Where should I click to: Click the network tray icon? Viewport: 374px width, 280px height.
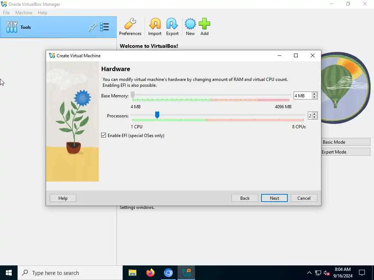[x=318, y=273]
